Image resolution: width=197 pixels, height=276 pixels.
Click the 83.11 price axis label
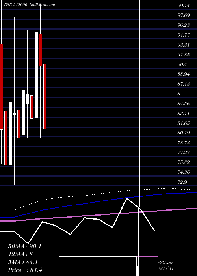pos(184,114)
